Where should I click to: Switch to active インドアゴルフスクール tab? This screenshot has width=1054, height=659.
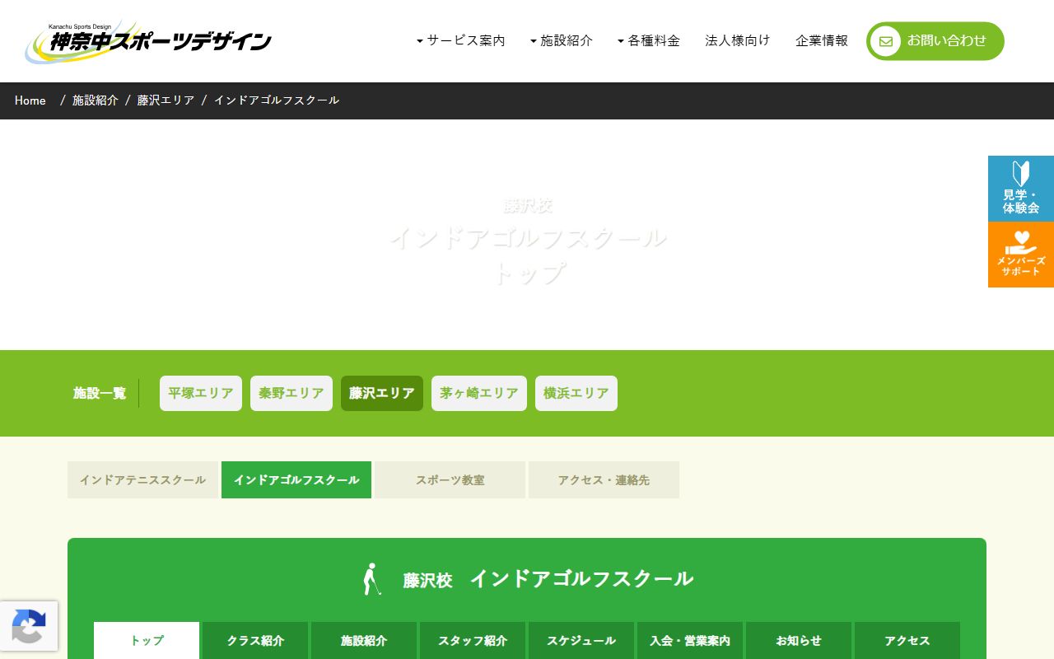(x=296, y=479)
